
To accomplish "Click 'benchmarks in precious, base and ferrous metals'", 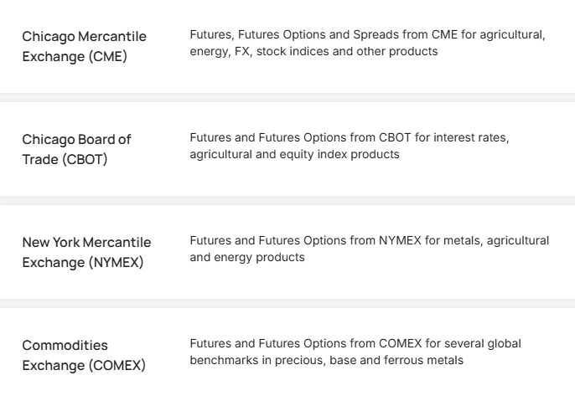I will [328, 361].
